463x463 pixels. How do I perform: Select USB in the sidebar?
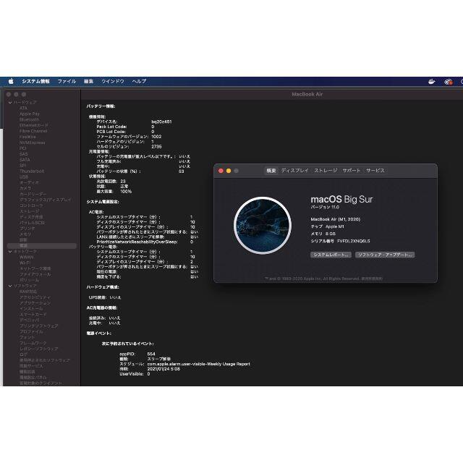coord(24,177)
